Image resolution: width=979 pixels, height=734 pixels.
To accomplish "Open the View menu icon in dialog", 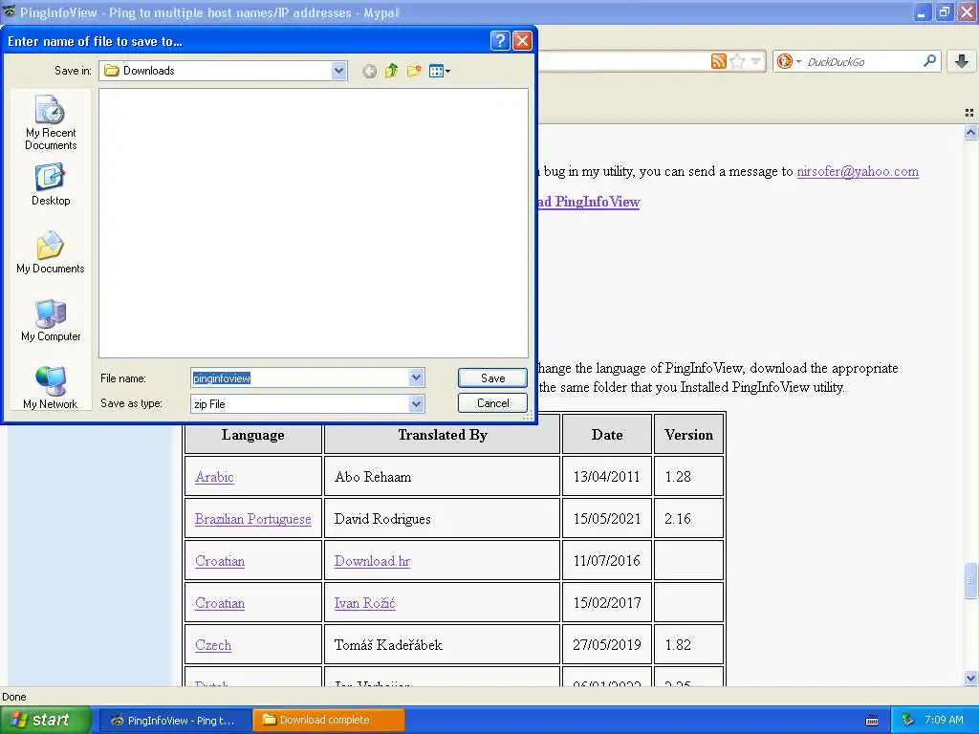I will coord(440,71).
